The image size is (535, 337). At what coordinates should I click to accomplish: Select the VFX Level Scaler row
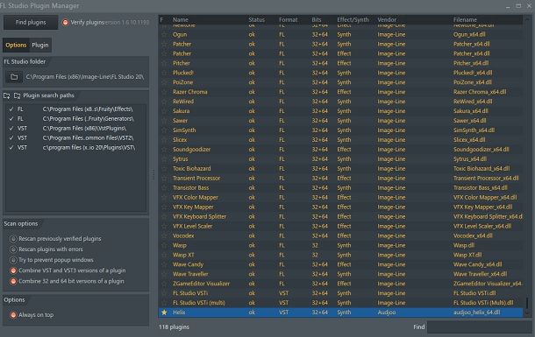(x=341, y=226)
